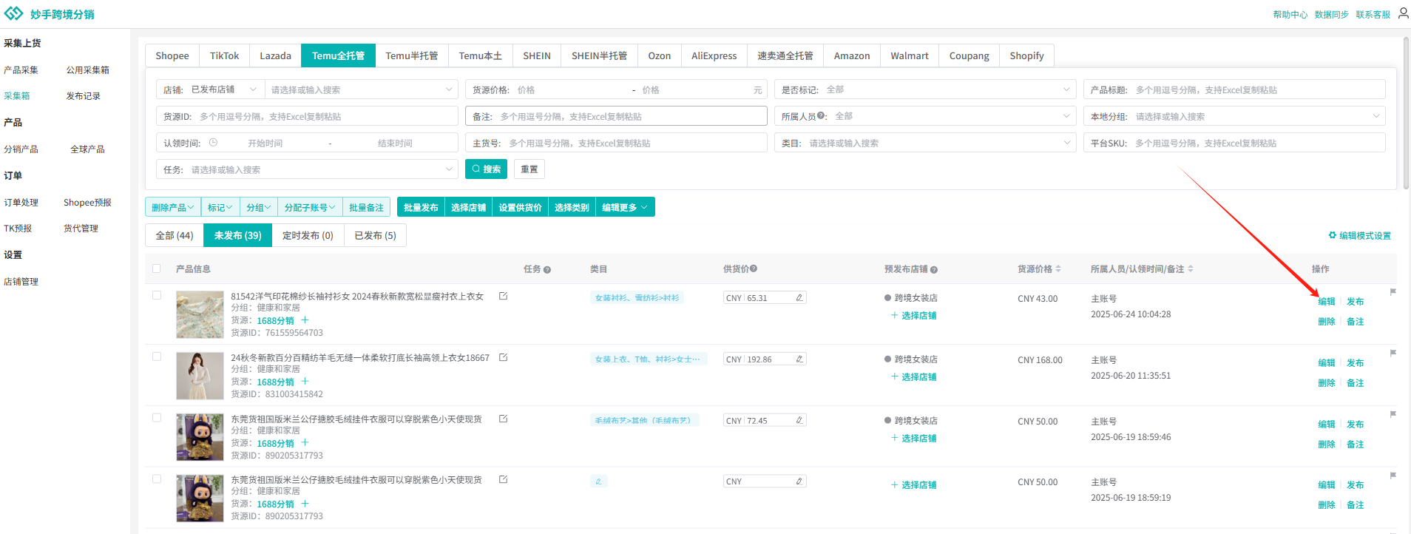The width and height of the screenshot is (1411, 534).
Task: Click the product thumbnail of 81542洋气印花棉纱 shirt
Action: pos(200,314)
